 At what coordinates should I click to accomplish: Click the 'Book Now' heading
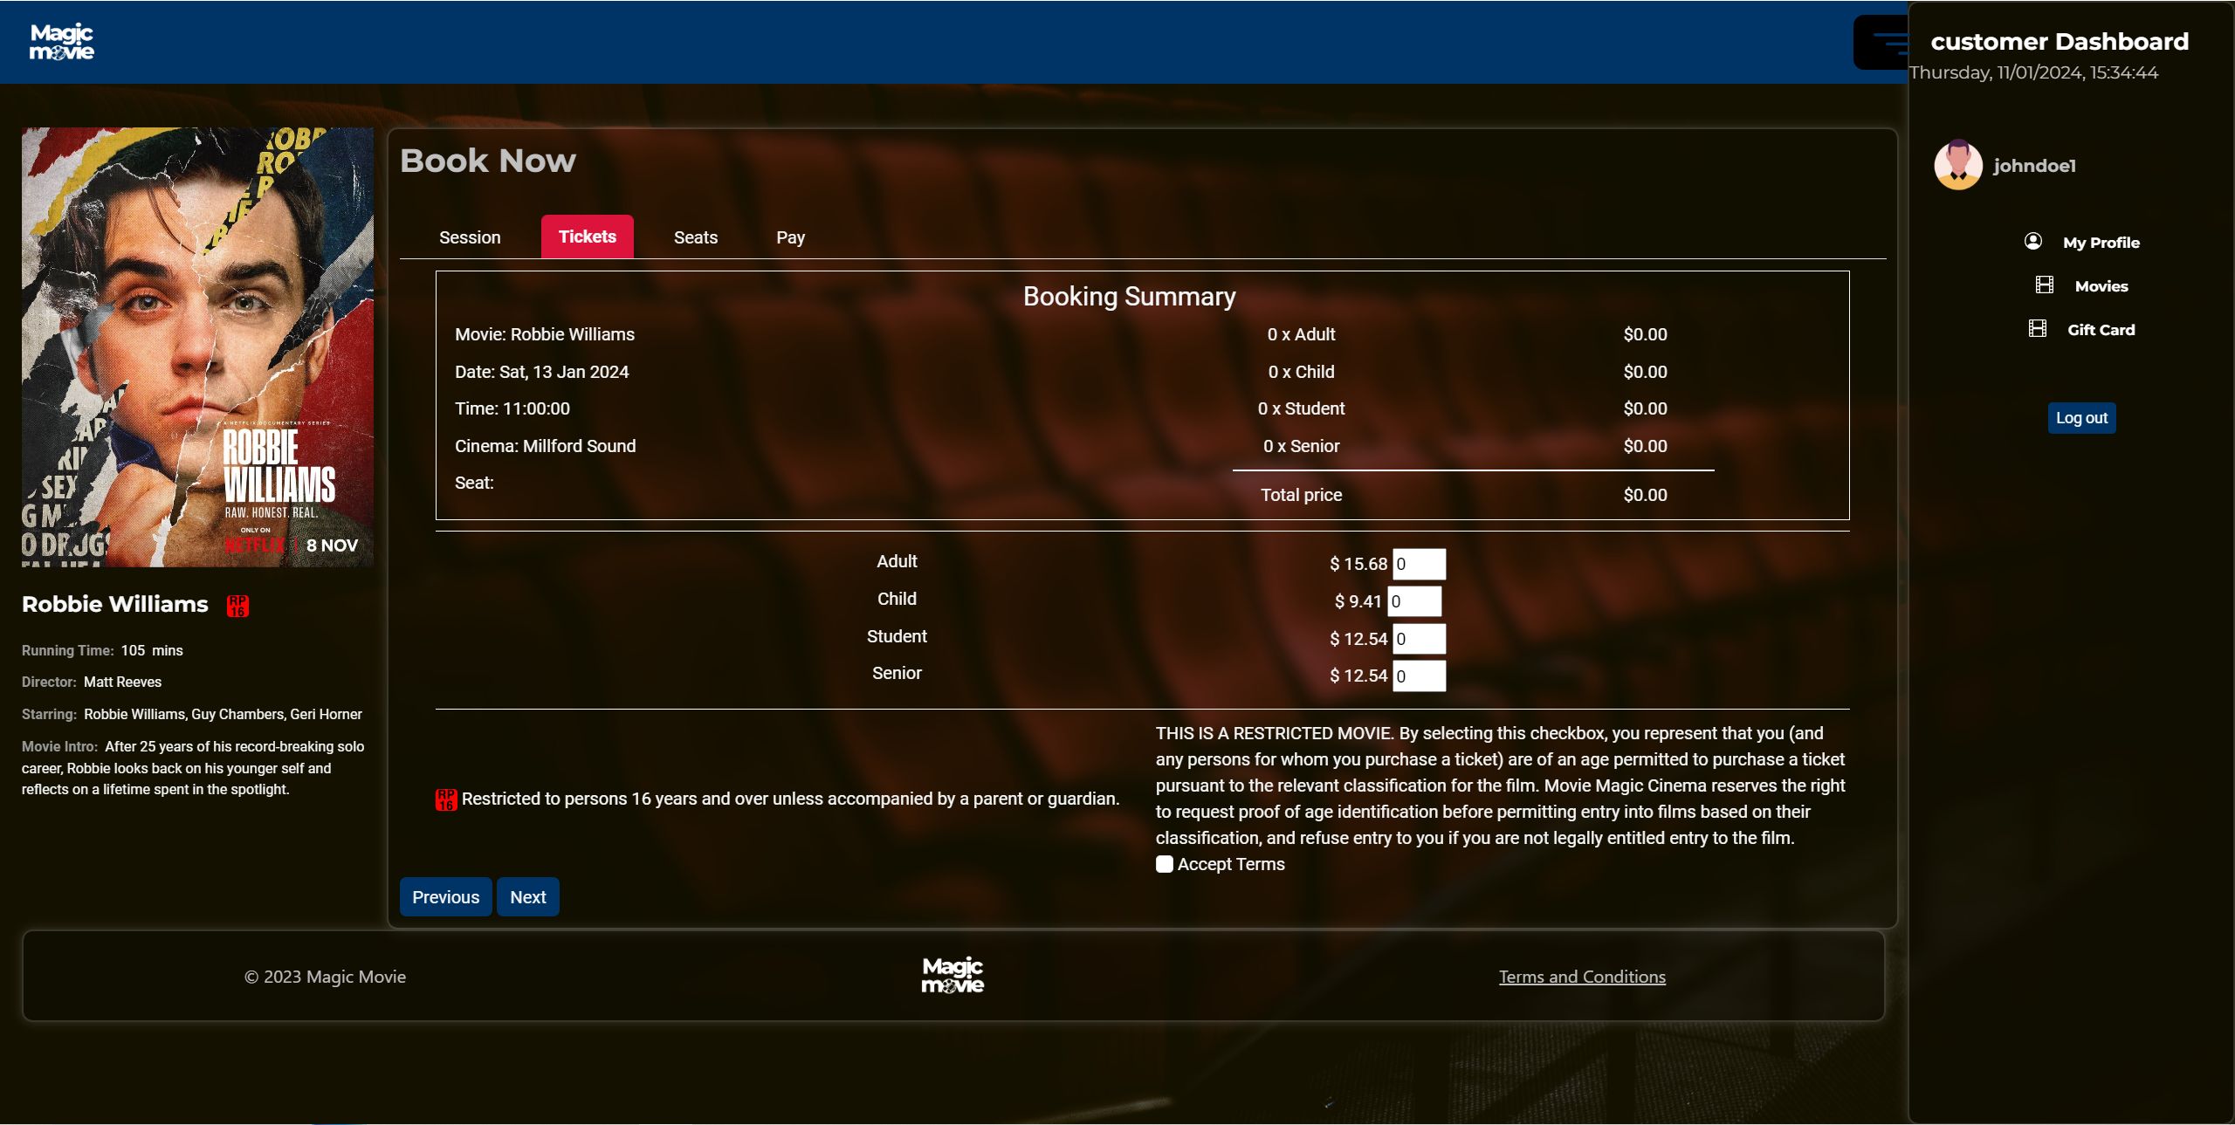point(488,161)
